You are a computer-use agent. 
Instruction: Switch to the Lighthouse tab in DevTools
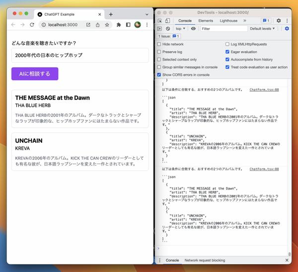(228, 20)
